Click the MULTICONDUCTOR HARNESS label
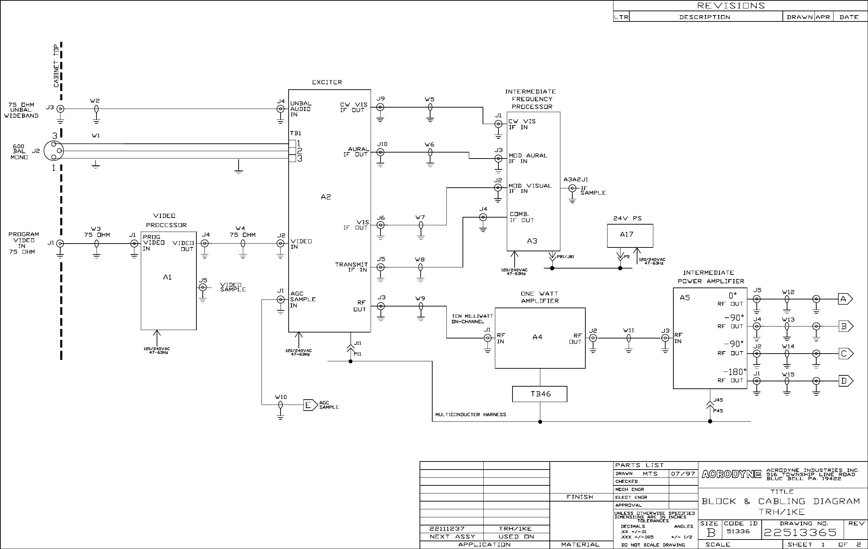 pyautogui.click(x=470, y=415)
